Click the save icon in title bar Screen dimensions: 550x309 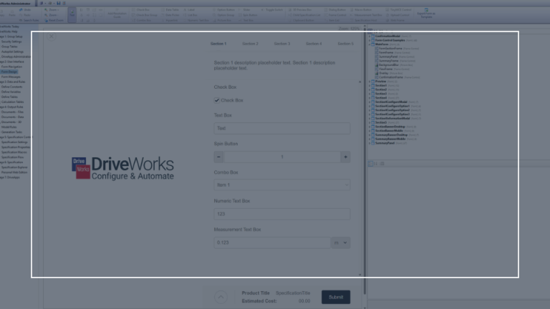point(59,3)
